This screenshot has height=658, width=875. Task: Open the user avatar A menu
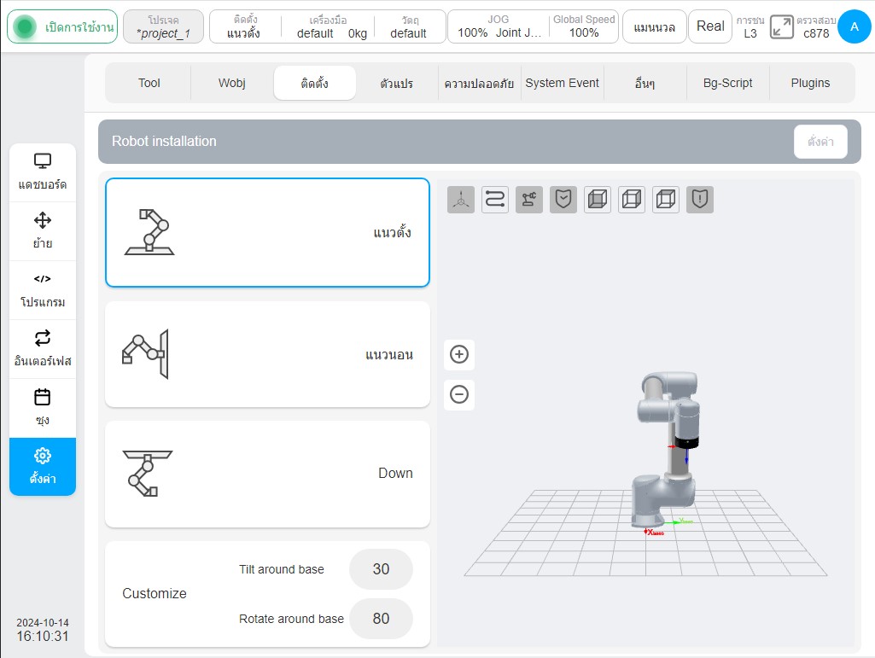855,26
